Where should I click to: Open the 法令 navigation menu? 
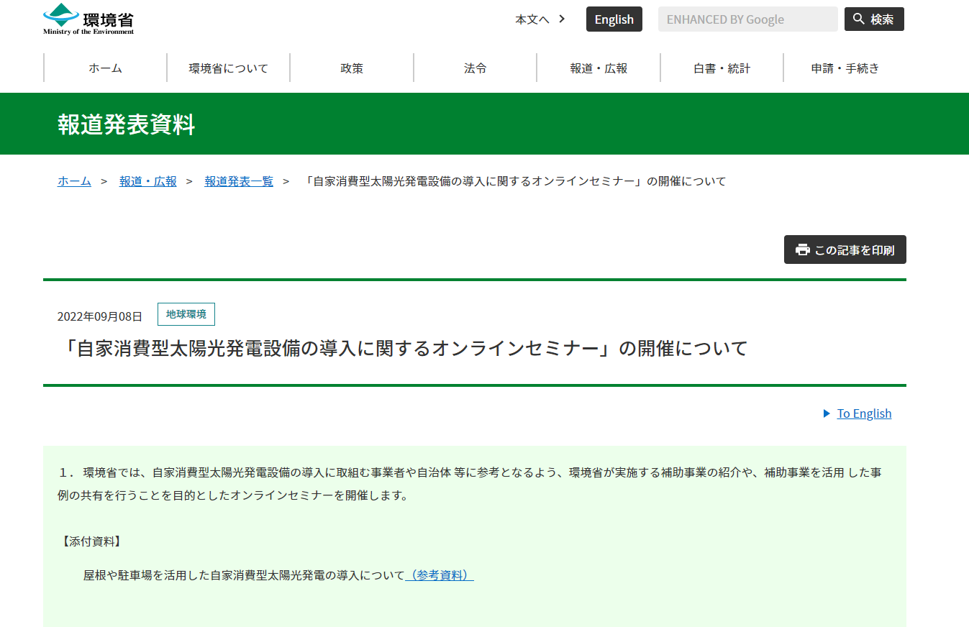point(475,68)
